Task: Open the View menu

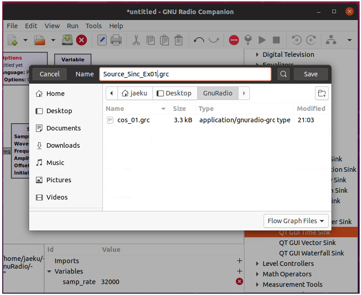Action: pyautogui.click(x=52, y=26)
